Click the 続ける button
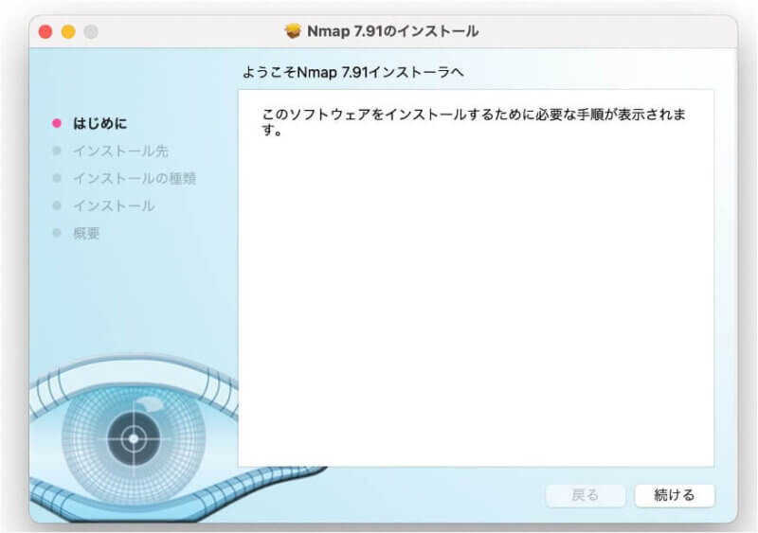This screenshot has width=758, height=533. 674,495
